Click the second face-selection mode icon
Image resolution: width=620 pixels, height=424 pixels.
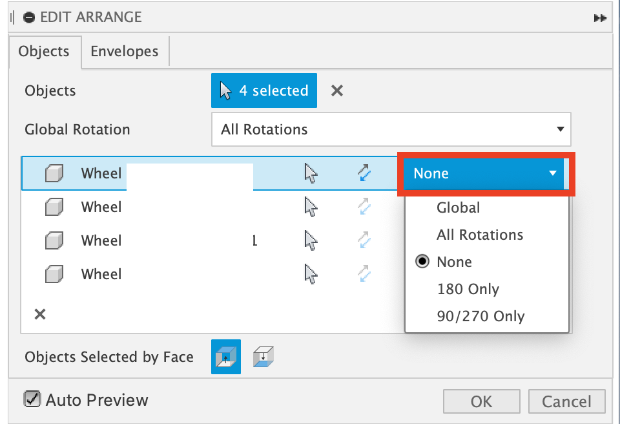[x=263, y=356]
